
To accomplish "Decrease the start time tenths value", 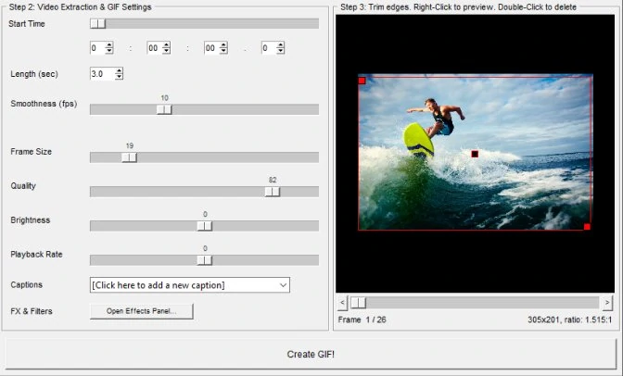I will point(281,51).
